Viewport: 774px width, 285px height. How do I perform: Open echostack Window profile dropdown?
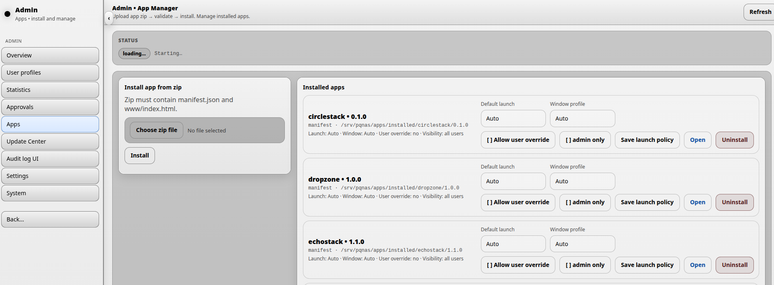pos(582,244)
